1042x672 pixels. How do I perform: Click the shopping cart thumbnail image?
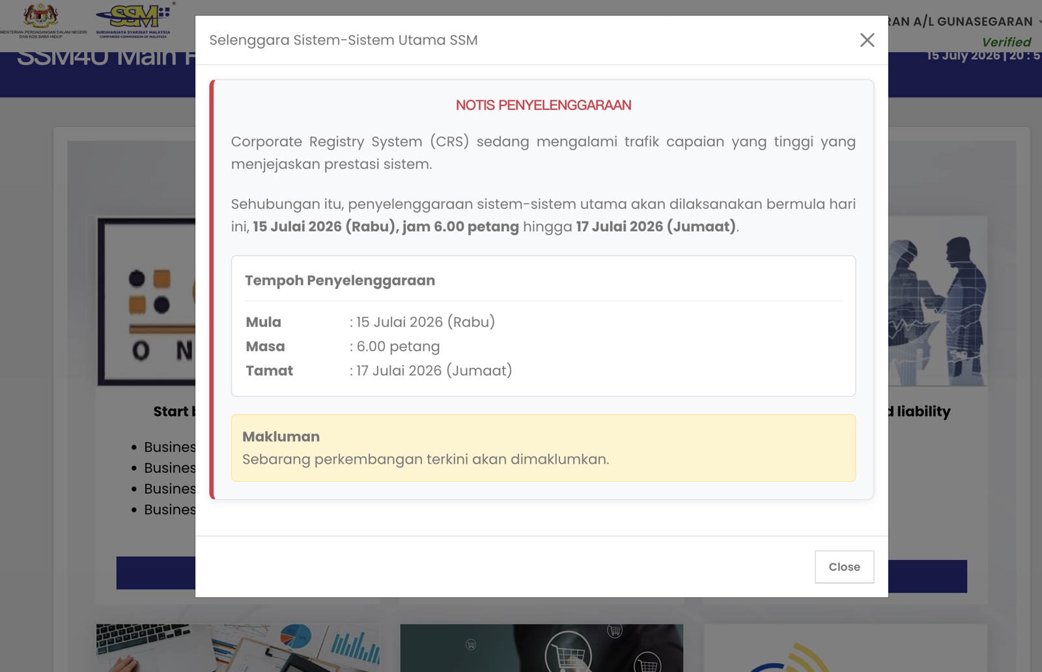coord(542,648)
